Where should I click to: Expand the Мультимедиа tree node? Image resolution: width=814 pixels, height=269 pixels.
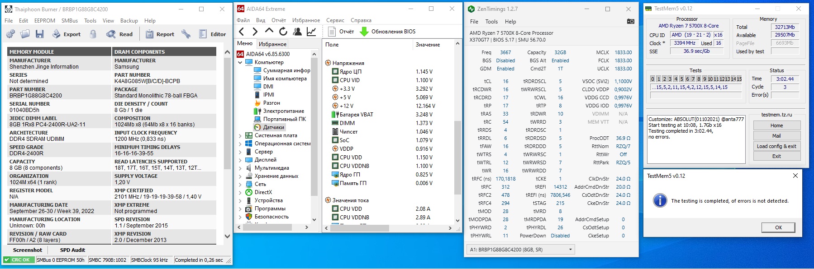click(x=240, y=168)
